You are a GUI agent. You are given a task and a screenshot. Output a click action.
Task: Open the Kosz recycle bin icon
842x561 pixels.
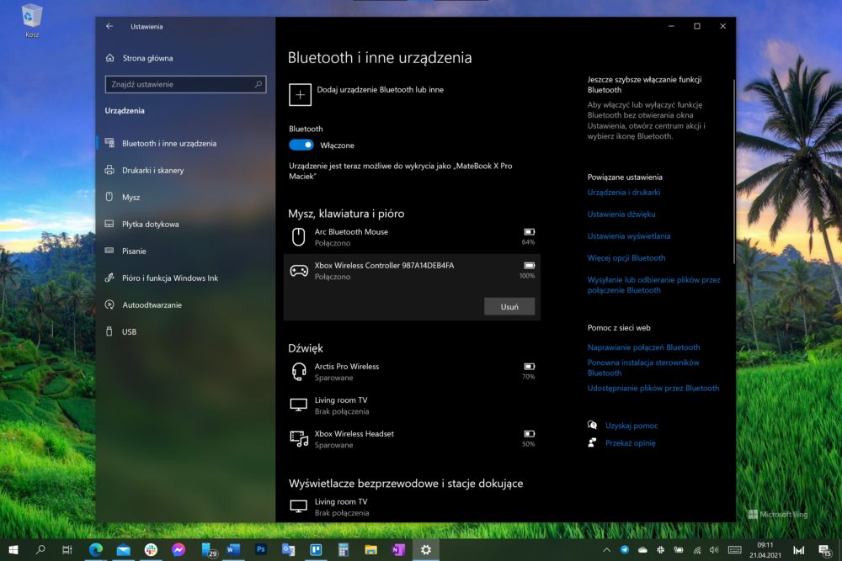point(32,22)
